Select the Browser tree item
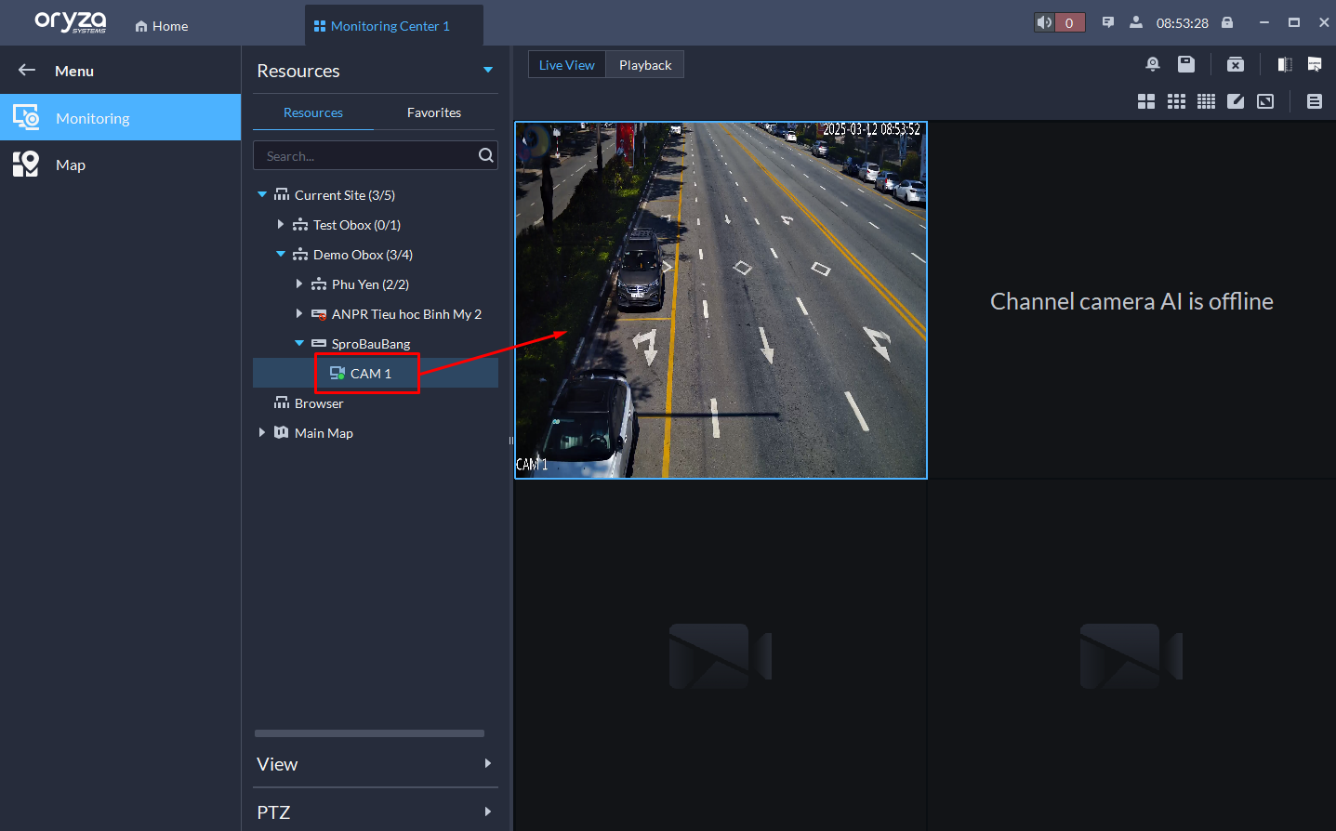1336x831 pixels. (319, 403)
